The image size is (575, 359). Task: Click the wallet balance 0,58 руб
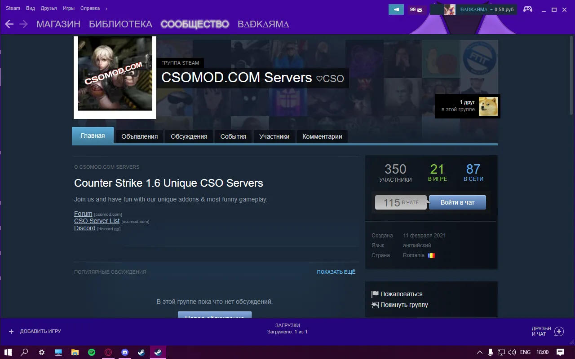504,9
